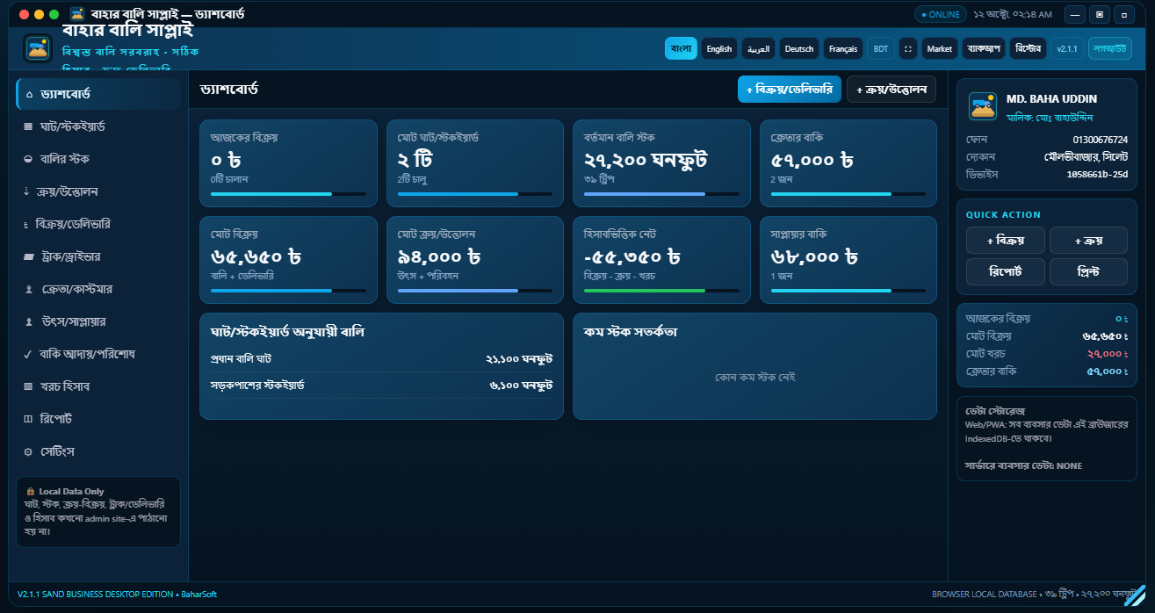1155x613 pixels.
Task: Toggle fullscreen with the expand icon button
Action: click(x=908, y=49)
